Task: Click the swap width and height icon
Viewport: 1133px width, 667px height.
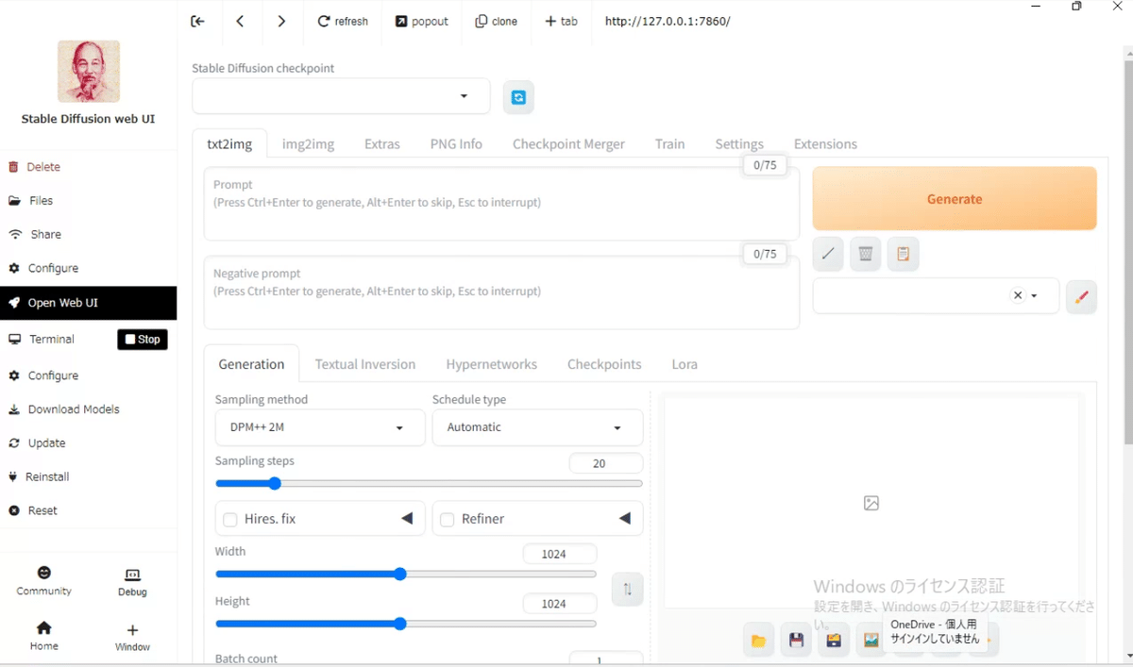Action: coord(627,589)
